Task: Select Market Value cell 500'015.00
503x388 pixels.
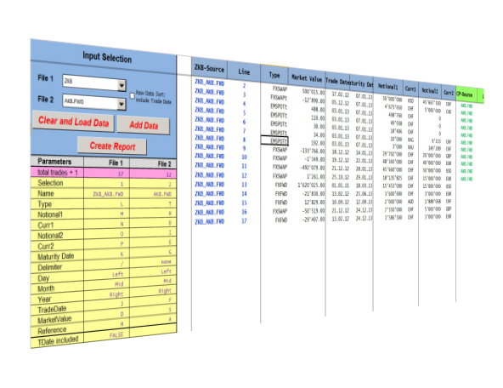Action: [x=313, y=93]
